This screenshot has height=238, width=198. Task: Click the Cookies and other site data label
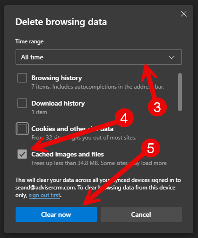pos(72,129)
